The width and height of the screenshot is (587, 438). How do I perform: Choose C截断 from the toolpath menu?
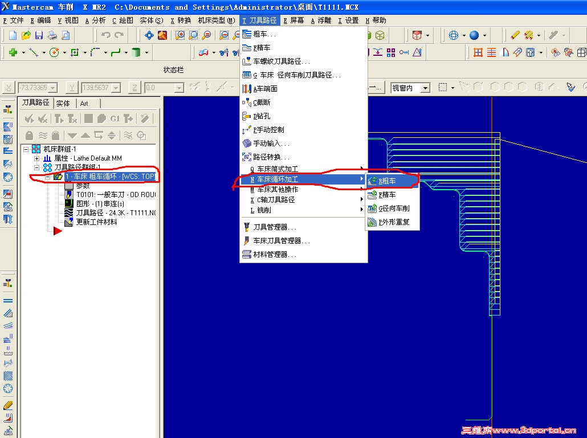pyautogui.click(x=303, y=102)
